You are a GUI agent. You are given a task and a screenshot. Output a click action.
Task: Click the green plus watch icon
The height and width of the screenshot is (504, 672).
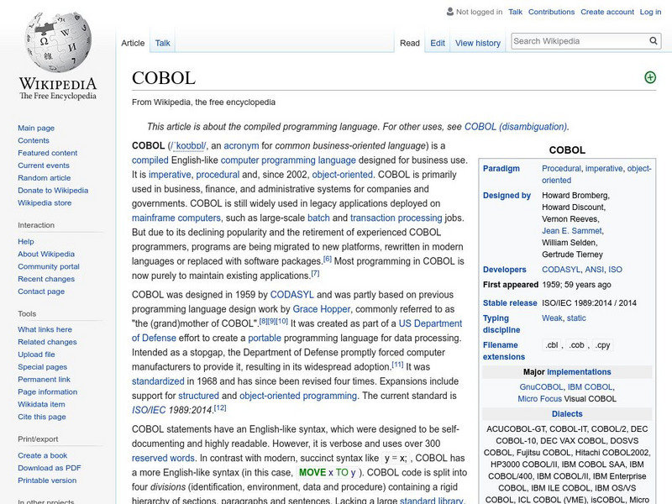pyautogui.click(x=651, y=76)
